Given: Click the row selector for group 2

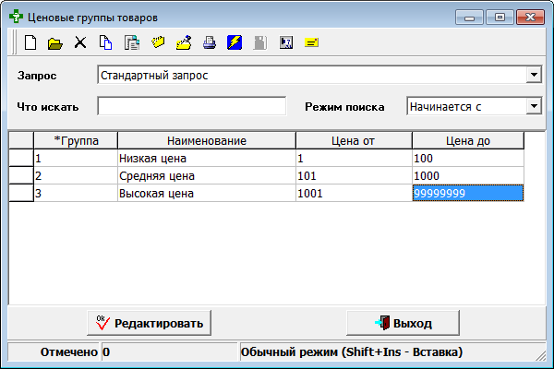Looking at the screenshot, I should (21, 175).
